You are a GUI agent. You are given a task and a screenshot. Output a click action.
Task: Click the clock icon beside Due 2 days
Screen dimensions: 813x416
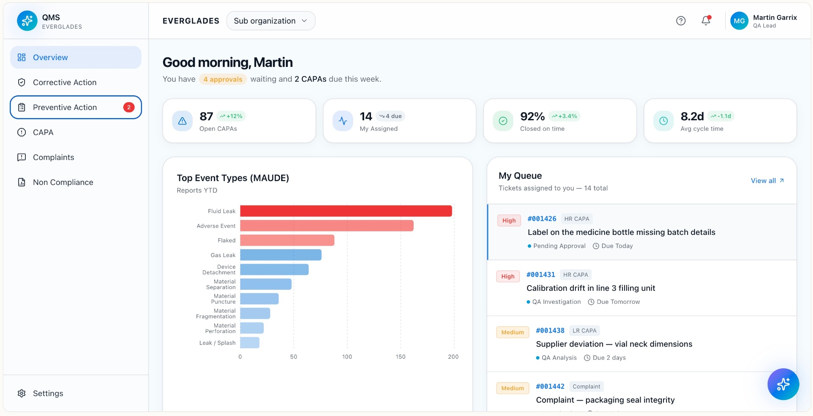(x=587, y=358)
